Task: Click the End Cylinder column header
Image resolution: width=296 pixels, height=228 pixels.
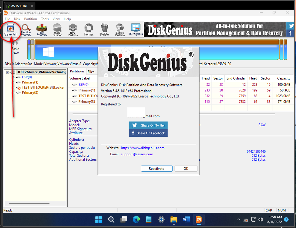Action: pos(236,78)
